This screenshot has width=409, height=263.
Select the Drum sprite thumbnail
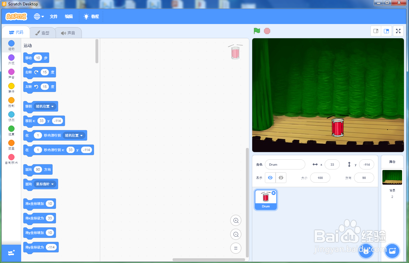266,200
